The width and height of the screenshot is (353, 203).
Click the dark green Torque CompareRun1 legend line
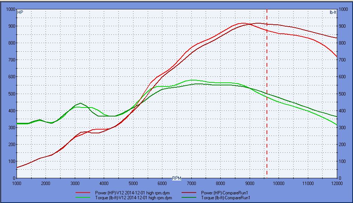(x=191, y=197)
